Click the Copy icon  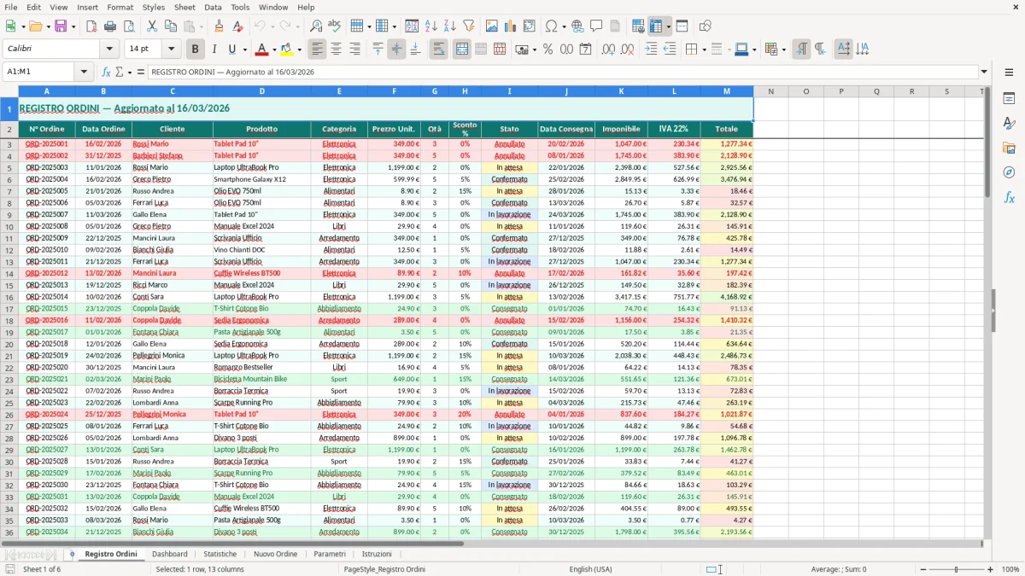[170, 26]
